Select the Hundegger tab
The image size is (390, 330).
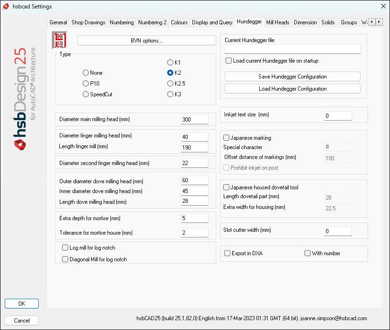point(249,22)
